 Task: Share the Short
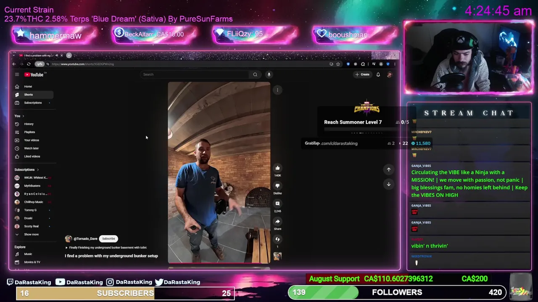[x=277, y=221]
